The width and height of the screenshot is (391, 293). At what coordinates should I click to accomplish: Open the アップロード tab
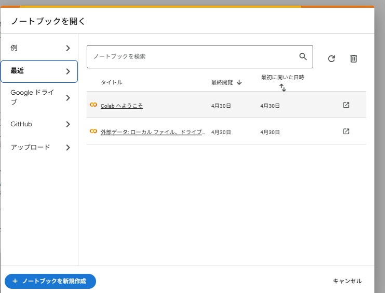click(x=39, y=148)
